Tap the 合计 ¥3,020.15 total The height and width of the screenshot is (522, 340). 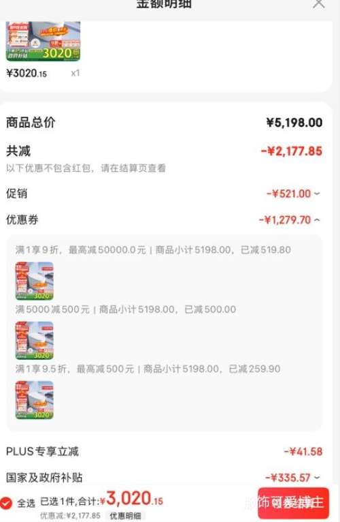click(x=131, y=499)
